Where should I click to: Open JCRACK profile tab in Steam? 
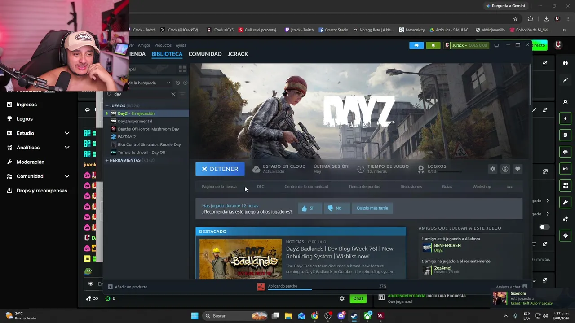[238, 54]
